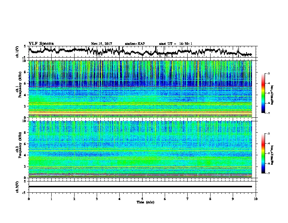Click the "station=KAP" header label

point(135,44)
